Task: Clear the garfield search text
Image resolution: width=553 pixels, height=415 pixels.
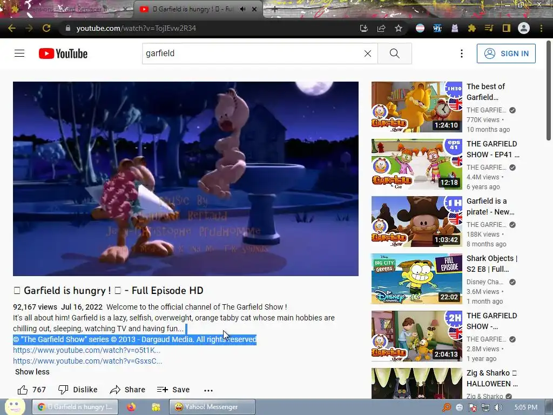Action: coord(367,53)
